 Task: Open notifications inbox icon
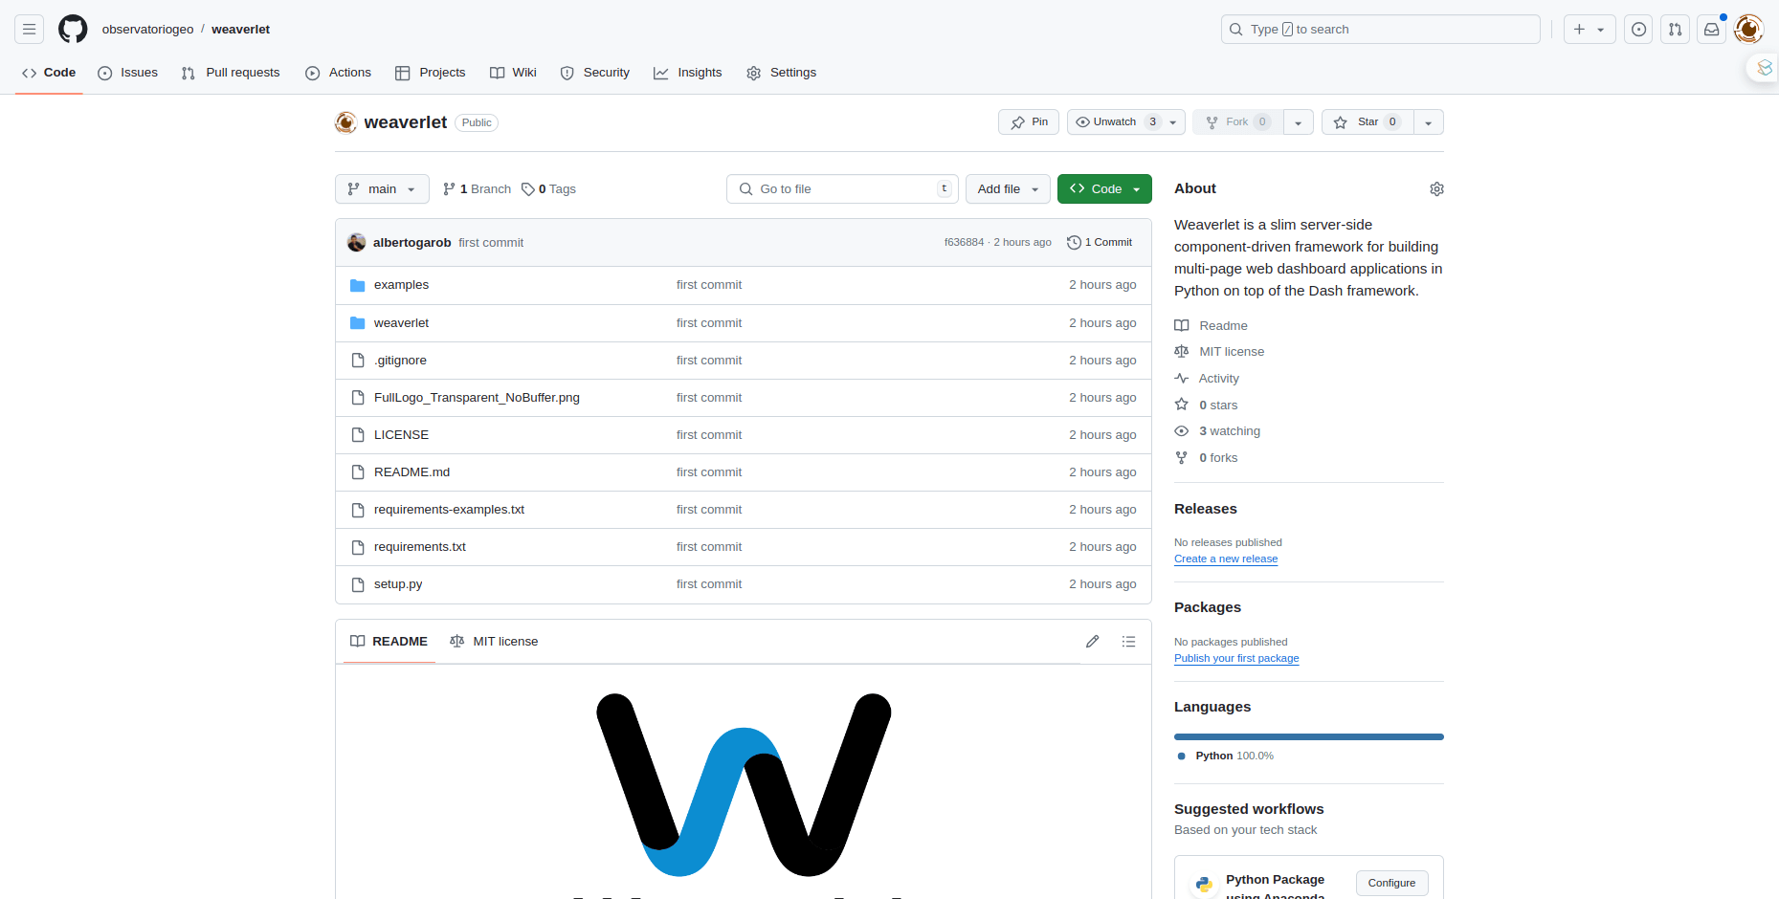pos(1712,30)
